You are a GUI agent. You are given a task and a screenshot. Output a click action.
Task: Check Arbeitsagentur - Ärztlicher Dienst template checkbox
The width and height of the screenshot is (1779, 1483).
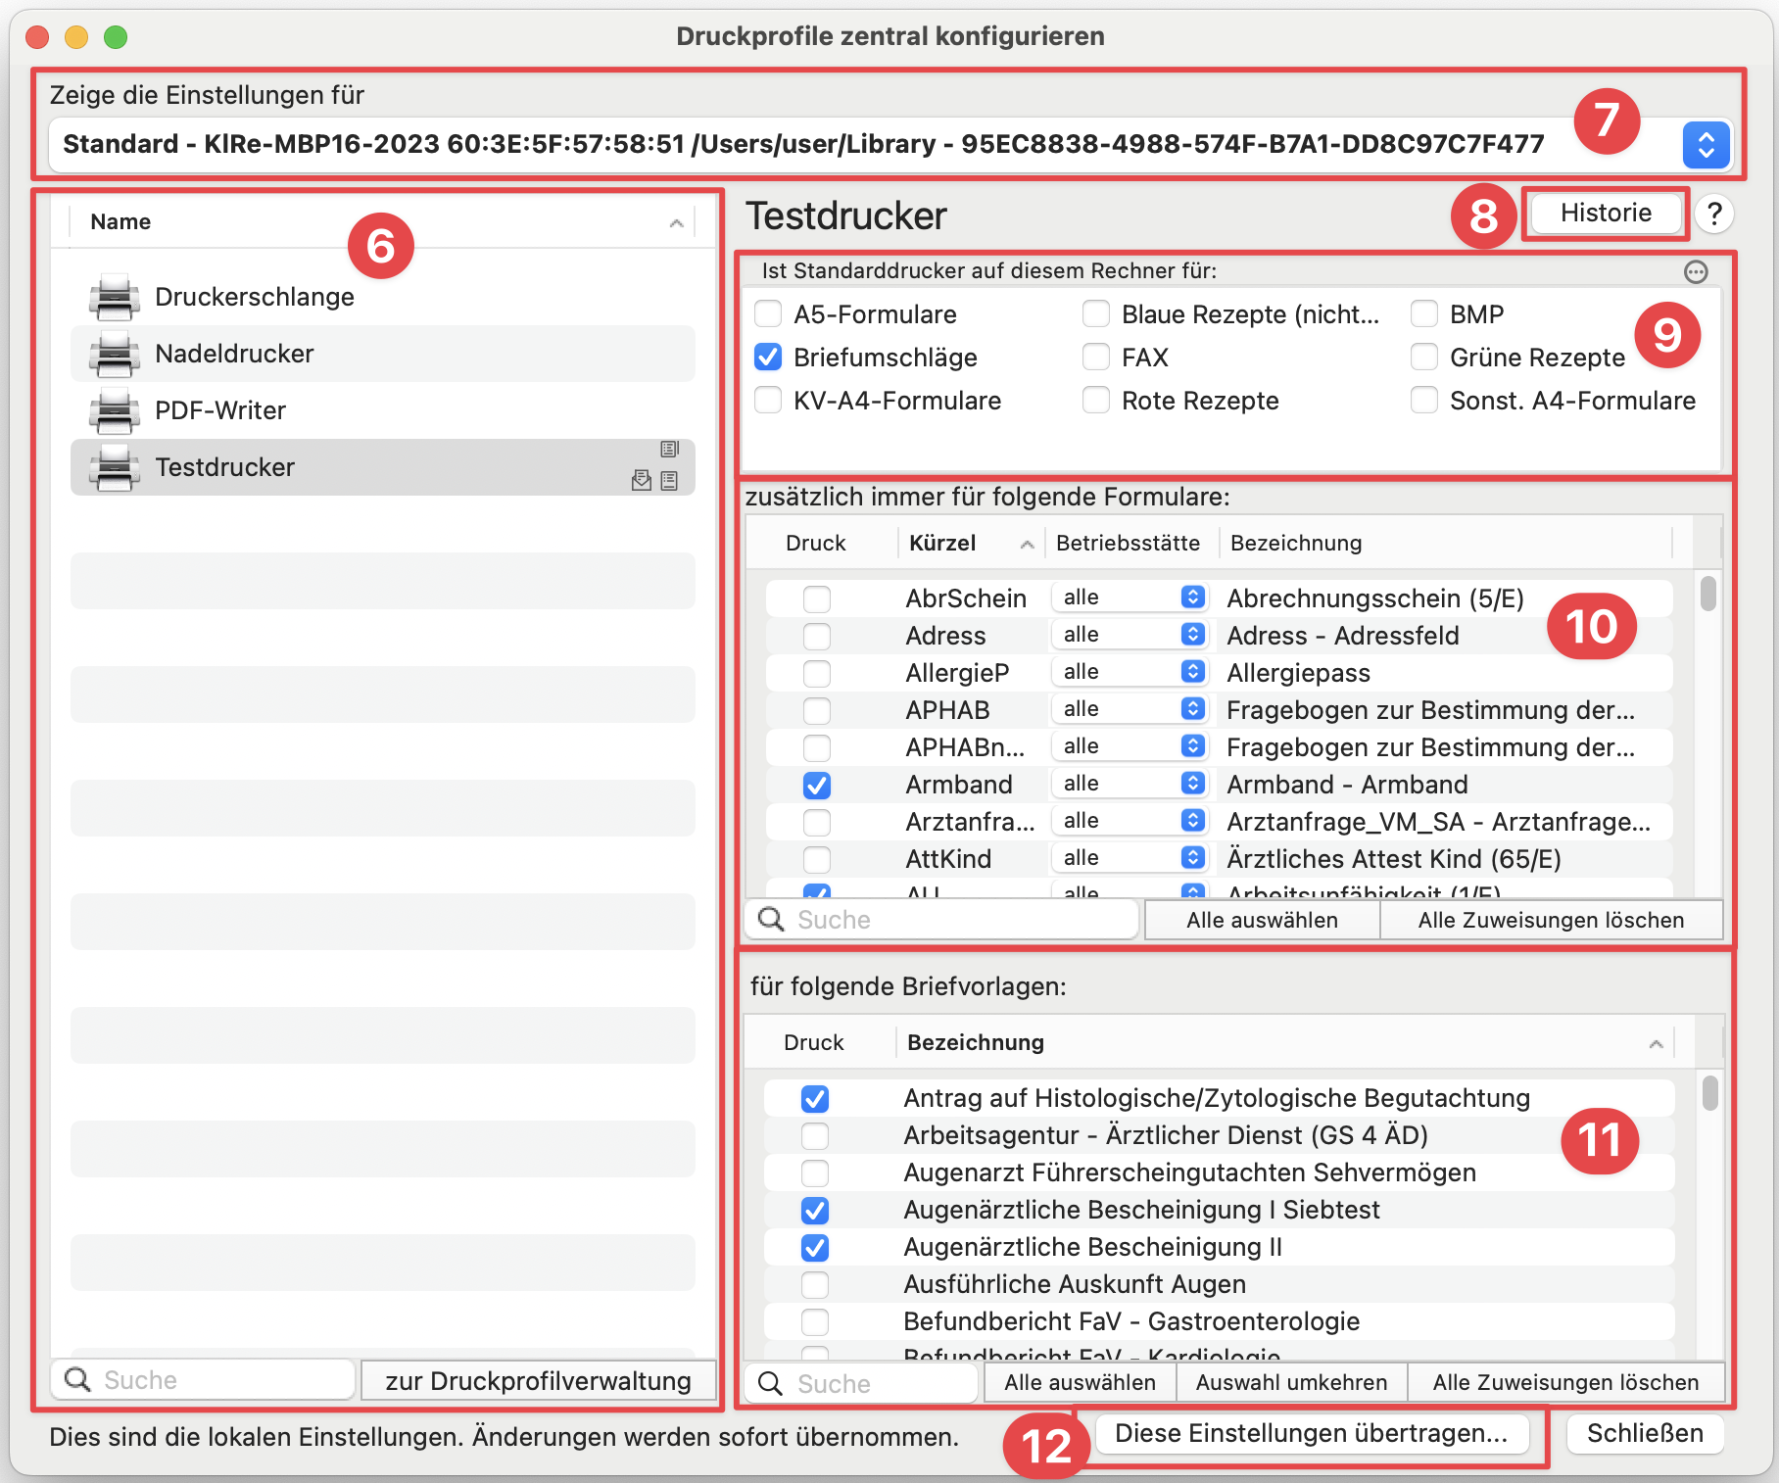[815, 1135]
